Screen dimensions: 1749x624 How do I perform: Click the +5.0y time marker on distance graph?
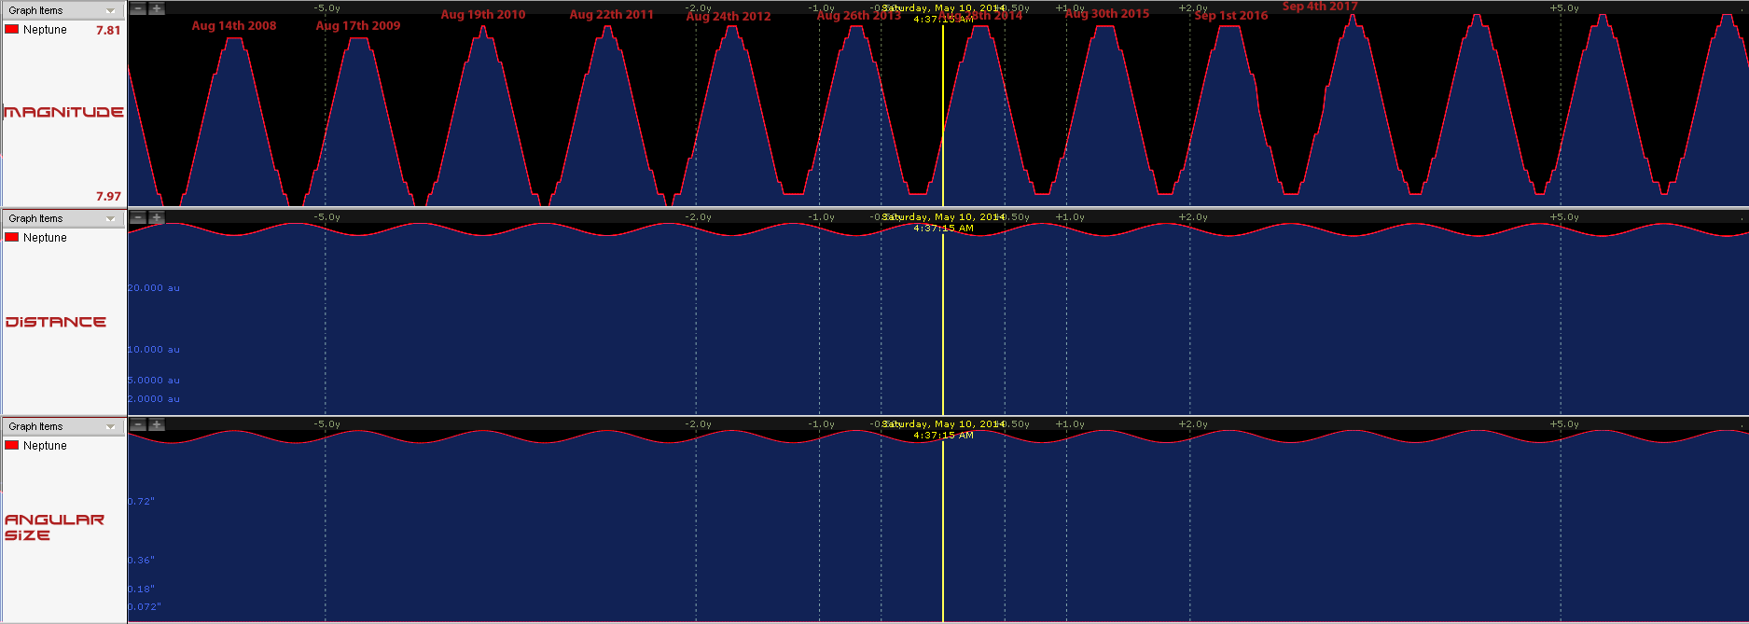(1564, 217)
